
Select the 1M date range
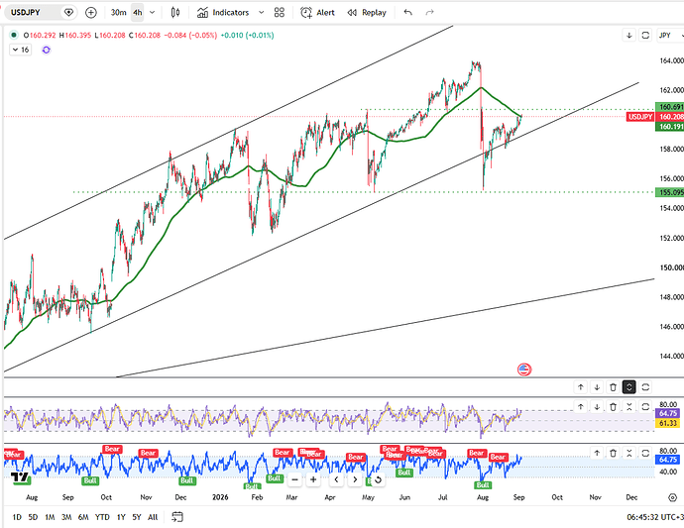(x=50, y=517)
